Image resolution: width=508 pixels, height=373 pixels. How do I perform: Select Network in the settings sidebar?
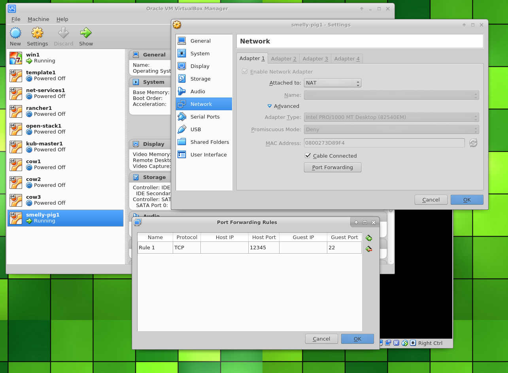[204, 104]
